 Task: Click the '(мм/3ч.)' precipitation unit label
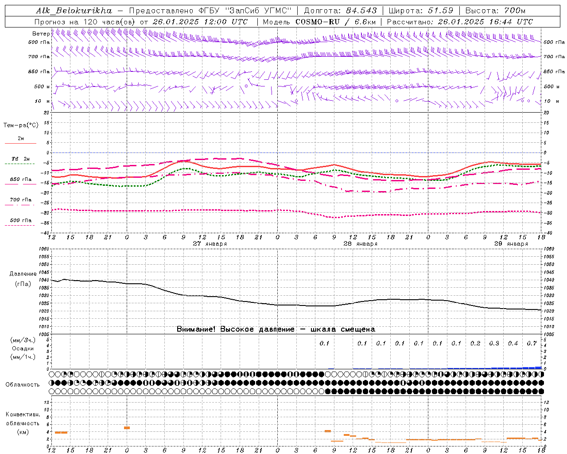pyautogui.click(x=23, y=340)
